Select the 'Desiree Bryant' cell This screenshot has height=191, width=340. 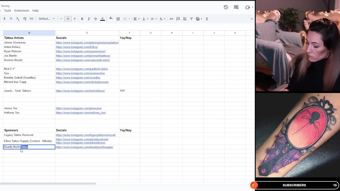(x=29, y=60)
